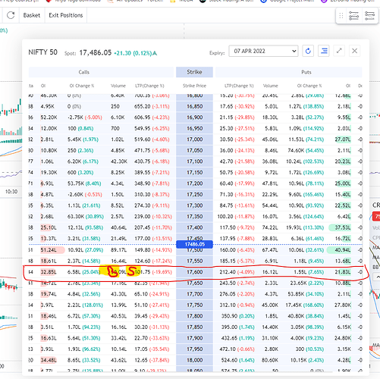Click the Puts Volume column header
Image resolution: width=380 pixels, height=379 pixels.
pos(270,86)
